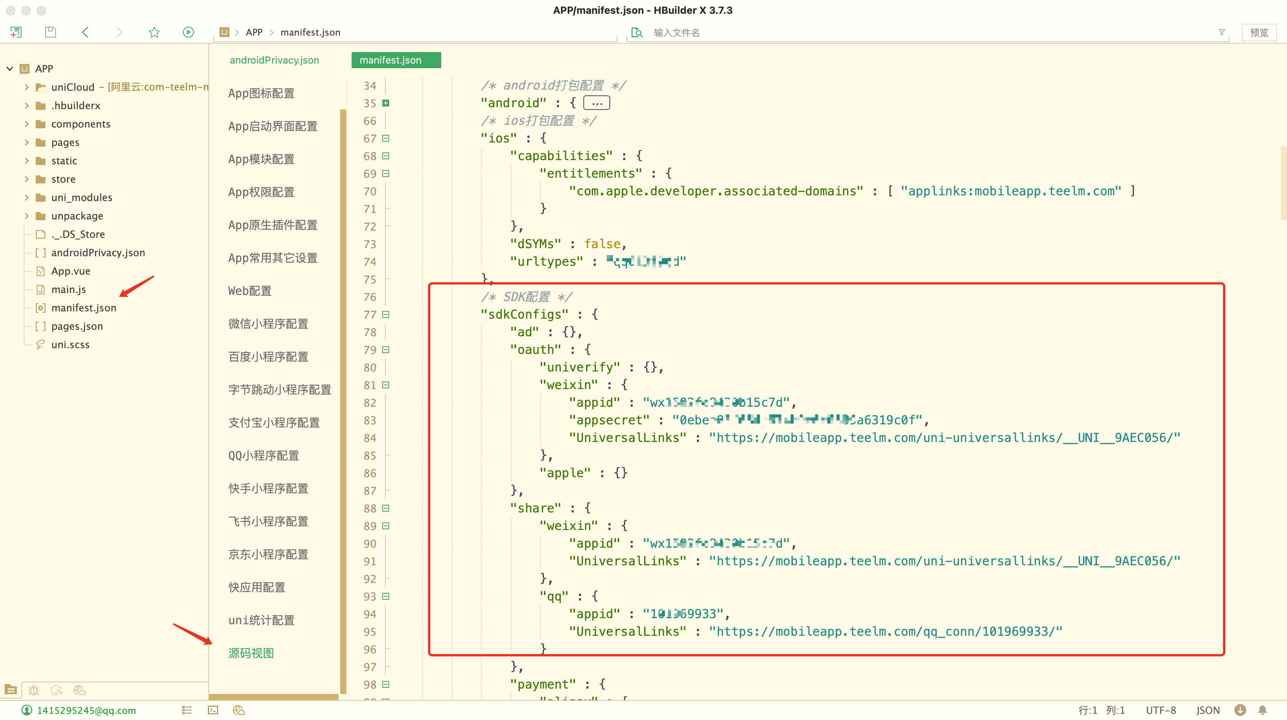
Task: Open pages.json in file tree
Action: coord(77,326)
